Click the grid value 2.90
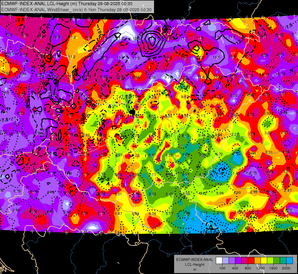 click(x=220, y=213)
